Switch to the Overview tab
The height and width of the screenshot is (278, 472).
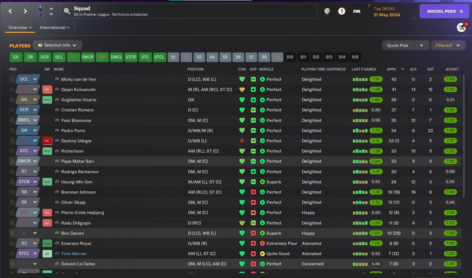coord(20,28)
